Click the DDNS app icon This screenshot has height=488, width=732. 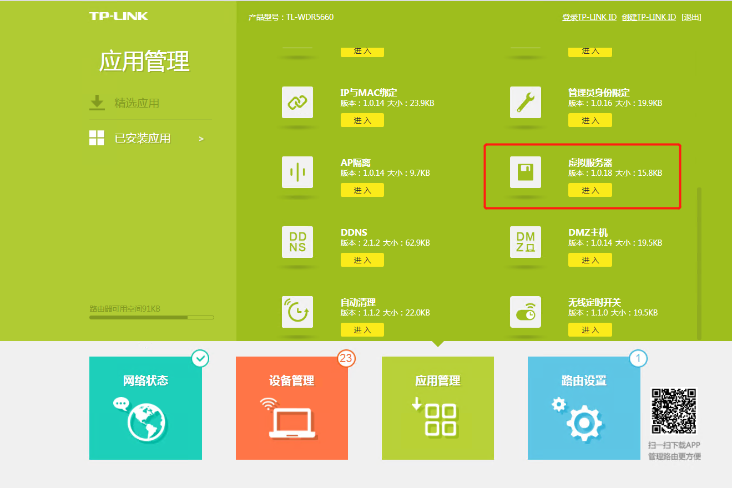click(x=297, y=242)
